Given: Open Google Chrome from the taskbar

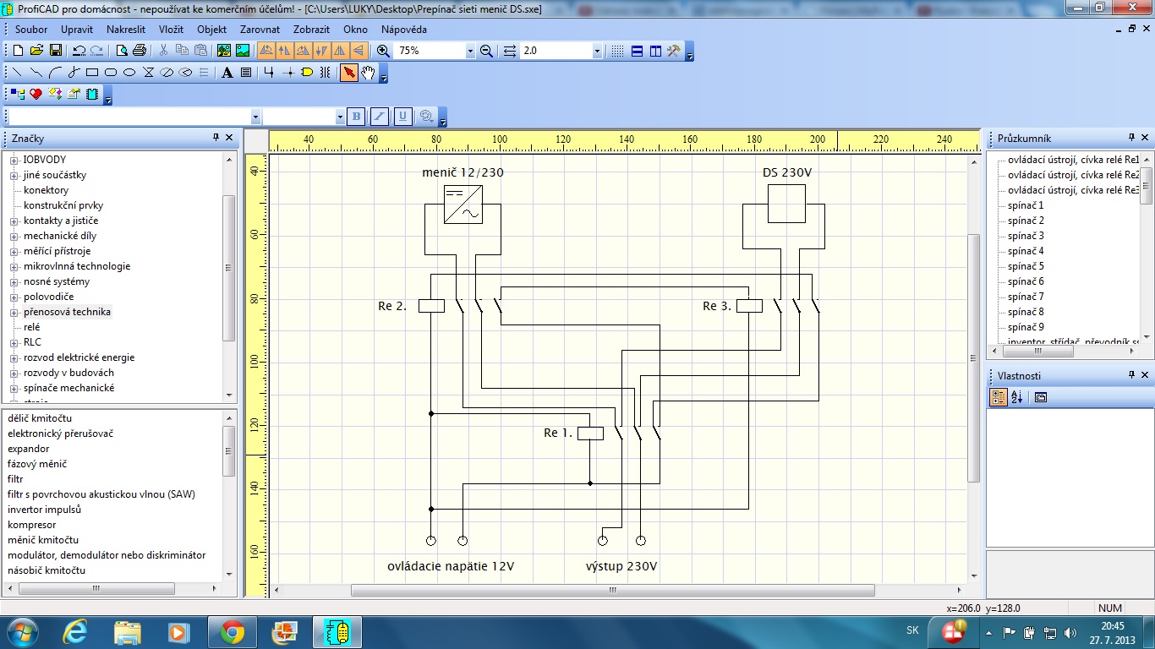Looking at the screenshot, I should point(232,632).
